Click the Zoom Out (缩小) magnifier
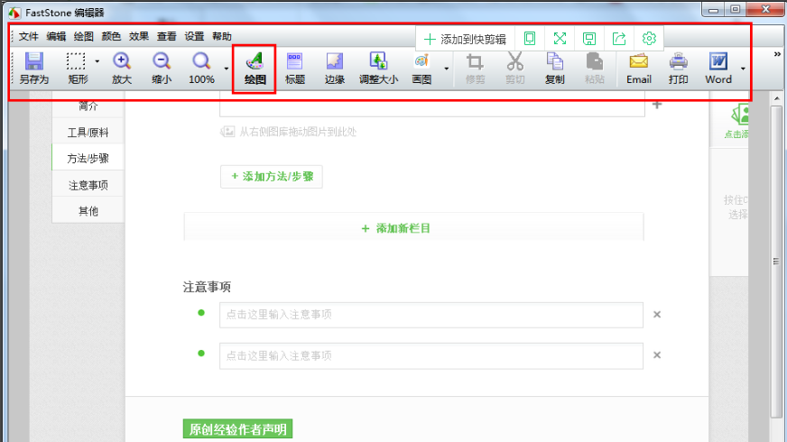 tap(162, 69)
